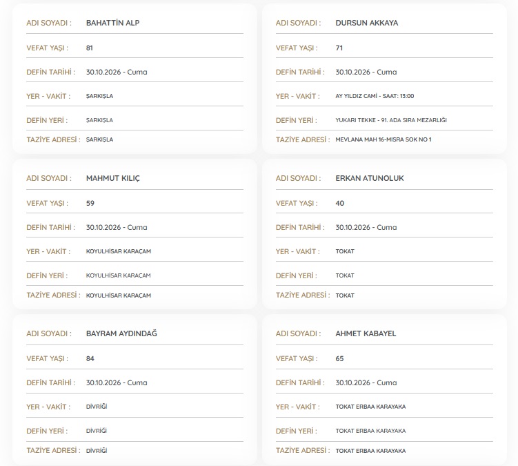Click Bayram Aydındağ's burial date 30.10.2026 - Cuma
This screenshot has width=518, height=466.
117,383
